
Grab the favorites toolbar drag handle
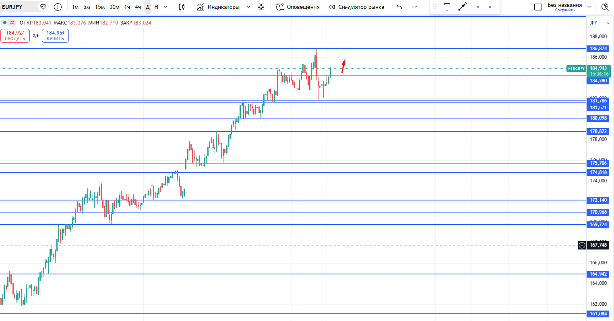[434, 7]
